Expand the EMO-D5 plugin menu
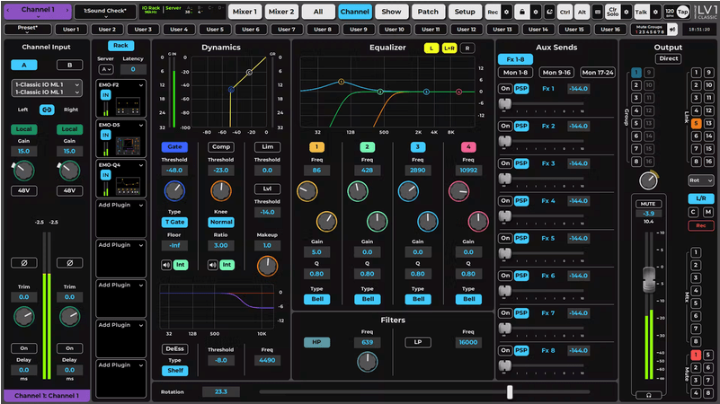The image size is (720, 404). tap(141, 125)
